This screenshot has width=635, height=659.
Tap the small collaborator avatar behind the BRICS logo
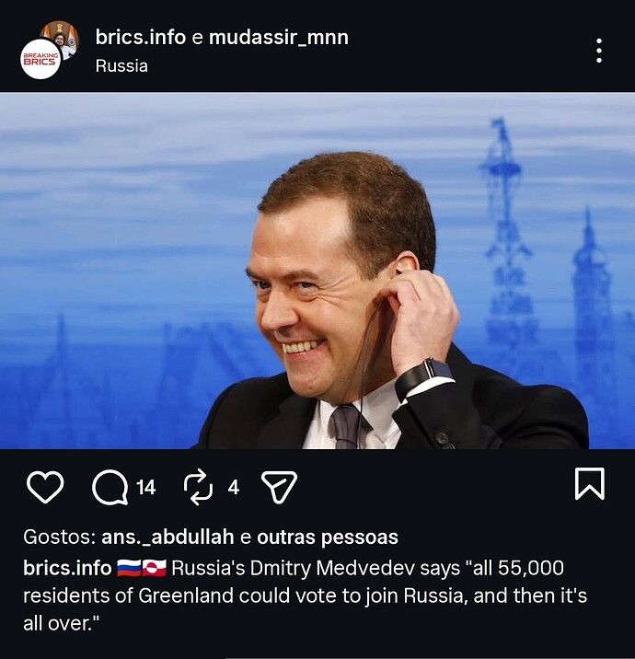coord(63,35)
